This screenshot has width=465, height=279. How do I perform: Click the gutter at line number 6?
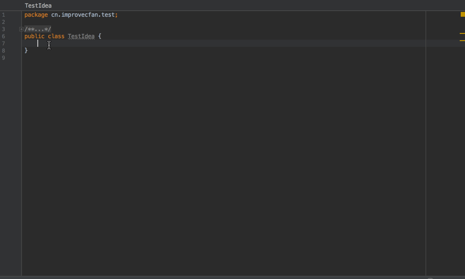point(3,36)
